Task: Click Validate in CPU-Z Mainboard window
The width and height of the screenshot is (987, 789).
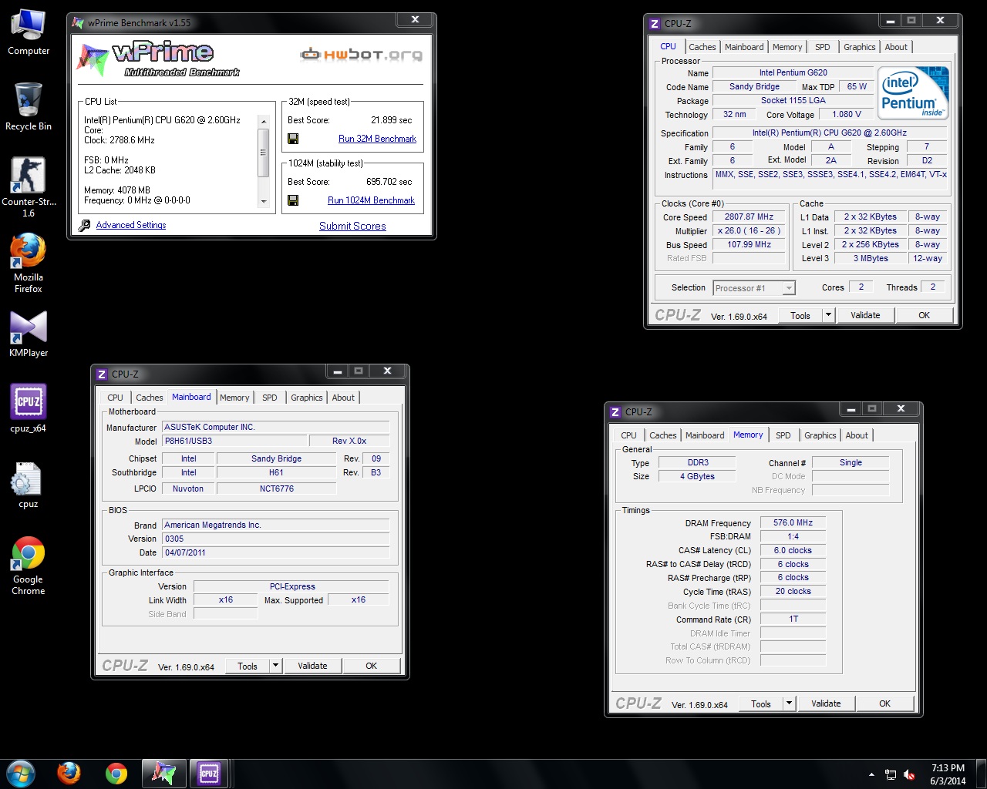Action: [312, 666]
